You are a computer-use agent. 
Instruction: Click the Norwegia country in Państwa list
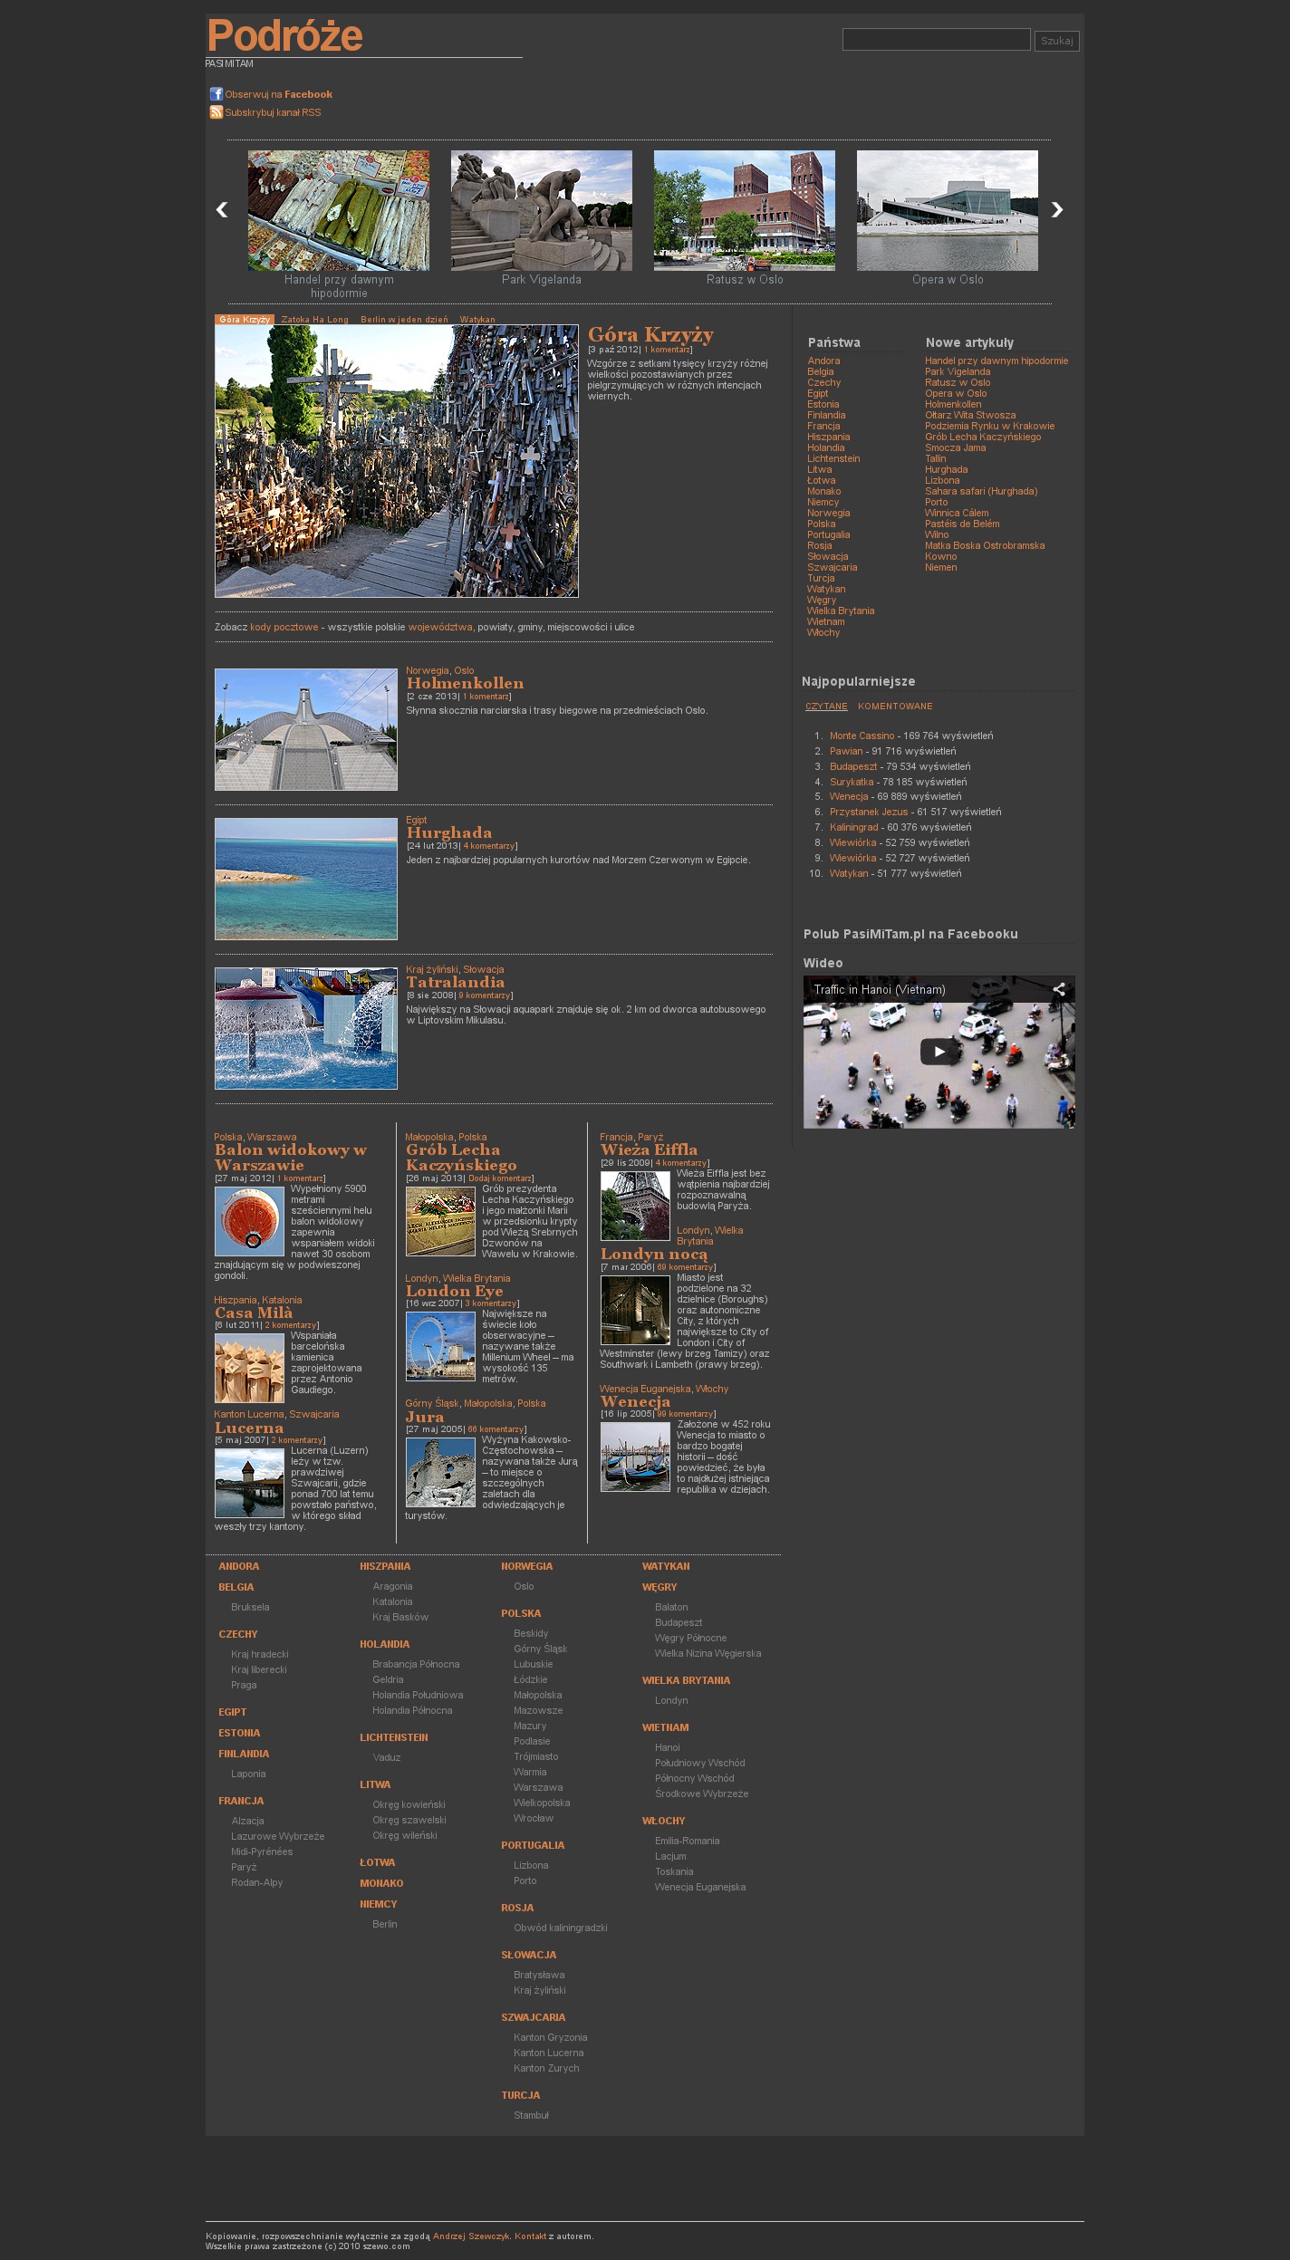[x=828, y=513]
